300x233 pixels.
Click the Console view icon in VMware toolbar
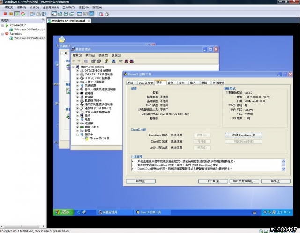pos(85,14)
